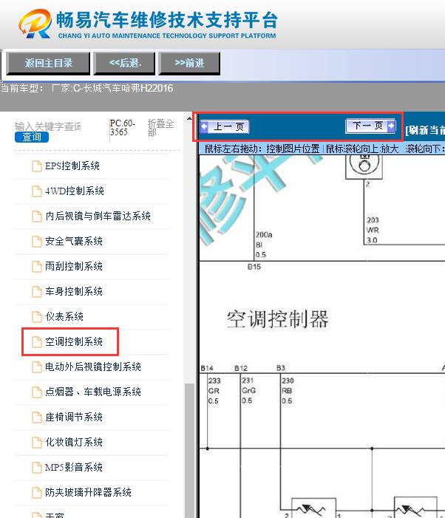
Task: Click the 查询 search button
Action: point(32,137)
